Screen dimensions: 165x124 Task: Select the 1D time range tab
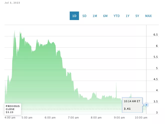tap(74, 16)
